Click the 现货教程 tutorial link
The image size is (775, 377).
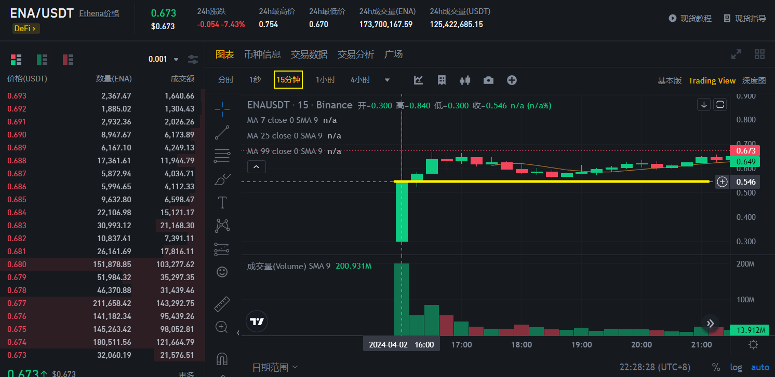690,18
